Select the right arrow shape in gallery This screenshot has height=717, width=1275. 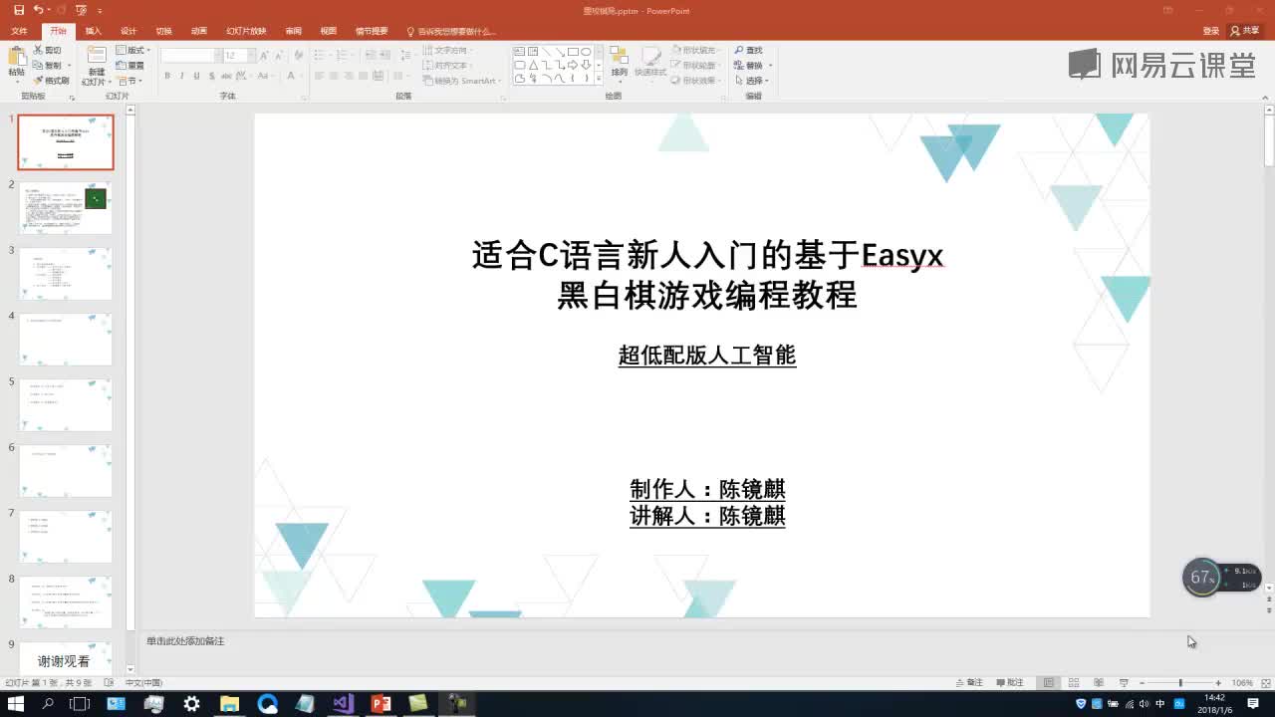(573, 65)
